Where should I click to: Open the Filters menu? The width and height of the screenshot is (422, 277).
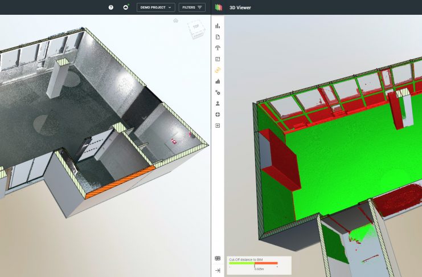(192, 7)
